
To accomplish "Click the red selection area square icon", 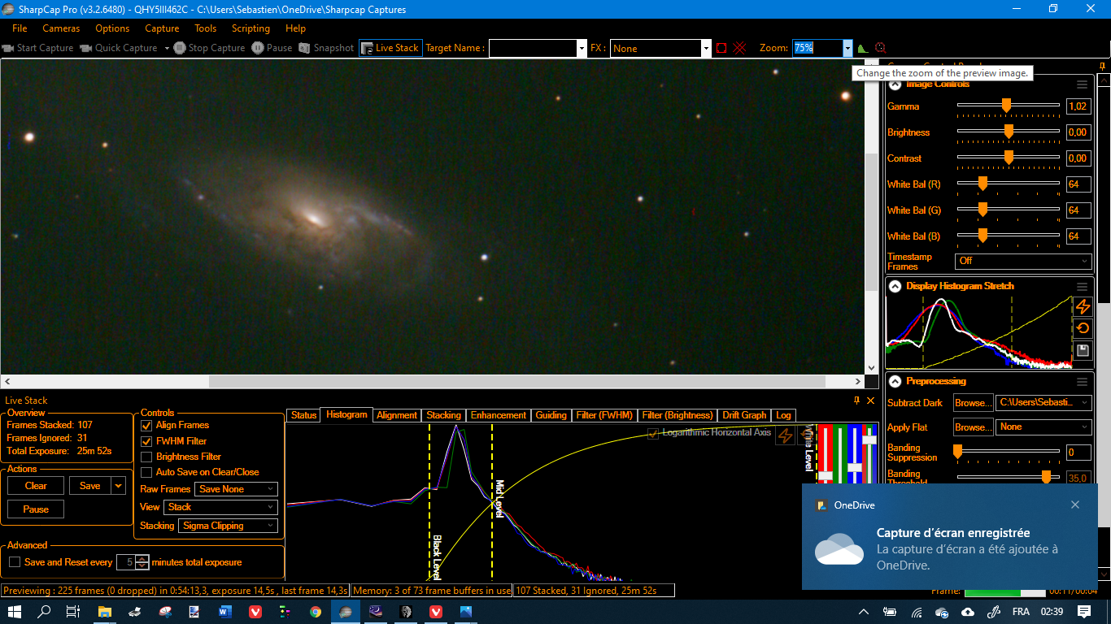I will click(x=721, y=48).
